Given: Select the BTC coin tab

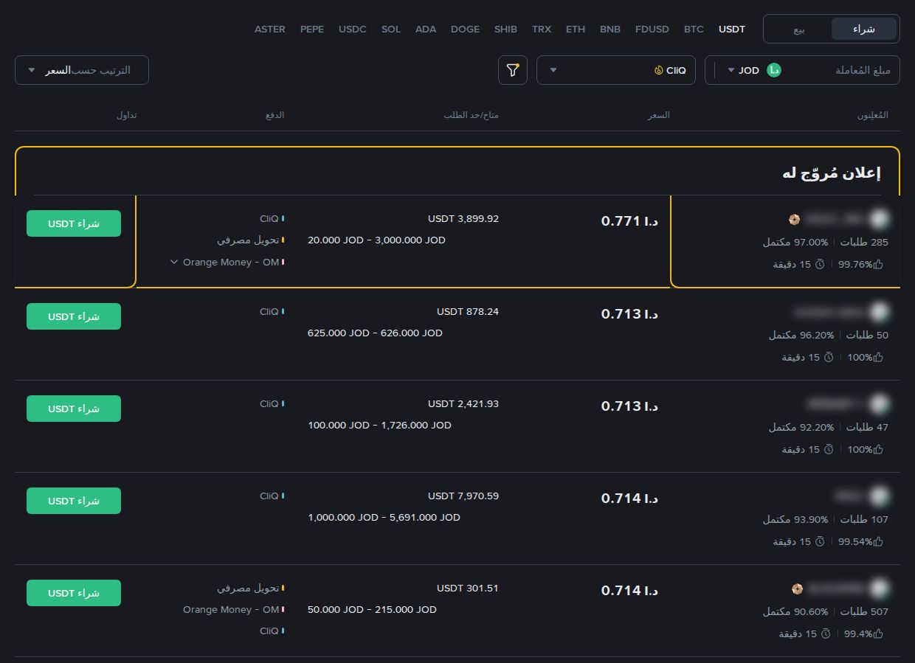Looking at the screenshot, I should pyautogui.click(x=694, y=29).
